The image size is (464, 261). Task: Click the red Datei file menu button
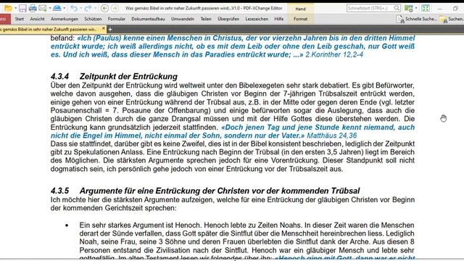(x=5, y=19)
